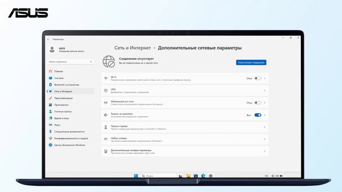Image resolution: width=342 pixels, height=192 pixels.
Task: Click the globe no-connection status icon
Action: (109, 61)
